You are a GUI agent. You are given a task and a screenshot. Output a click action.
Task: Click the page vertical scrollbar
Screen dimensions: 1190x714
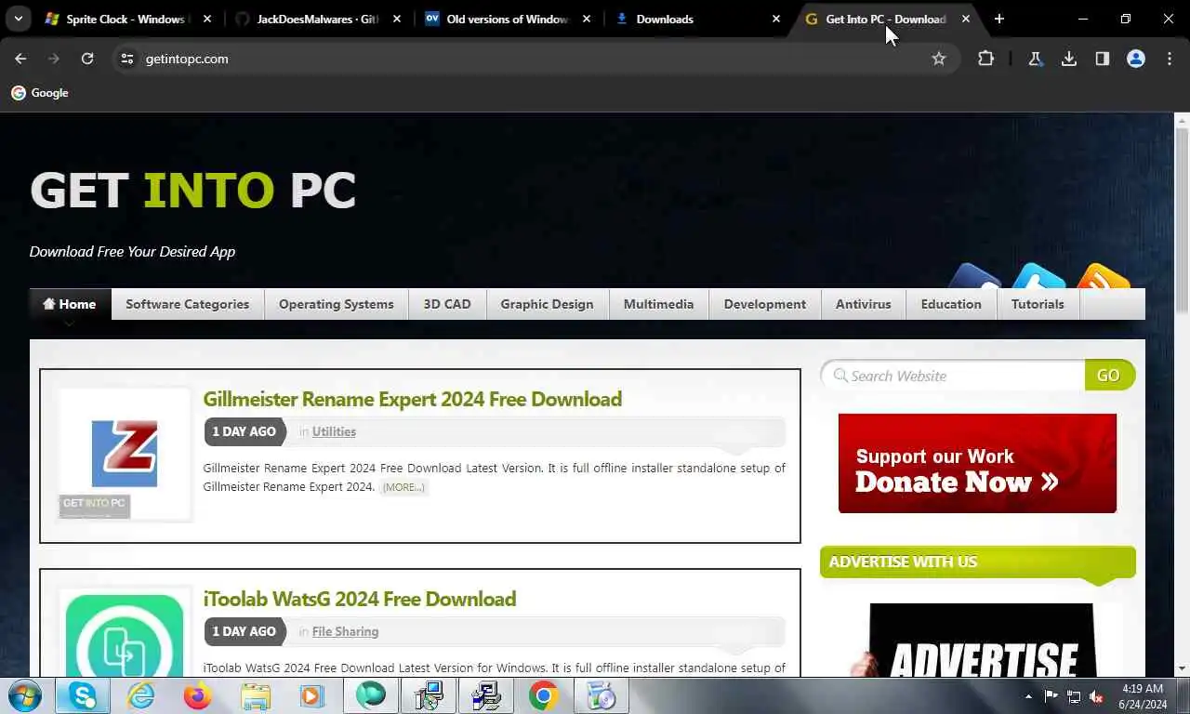pos(1182,221)
